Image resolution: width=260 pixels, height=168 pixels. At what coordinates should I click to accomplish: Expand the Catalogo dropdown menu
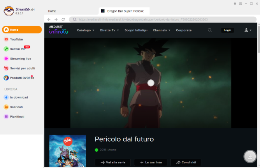tap(86, 30)
